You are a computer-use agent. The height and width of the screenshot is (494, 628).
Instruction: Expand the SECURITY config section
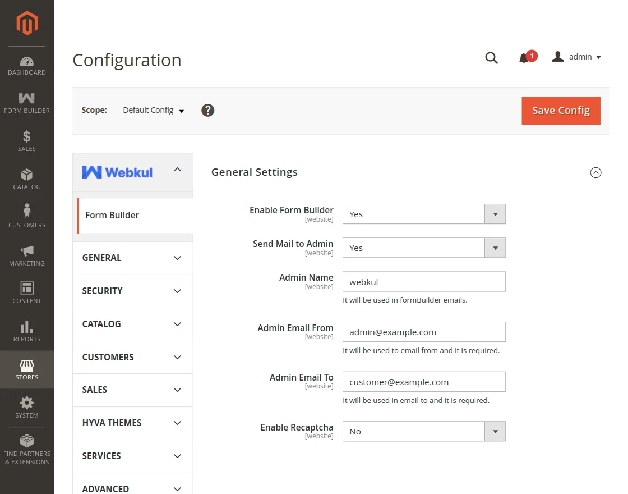coord(132,291)
